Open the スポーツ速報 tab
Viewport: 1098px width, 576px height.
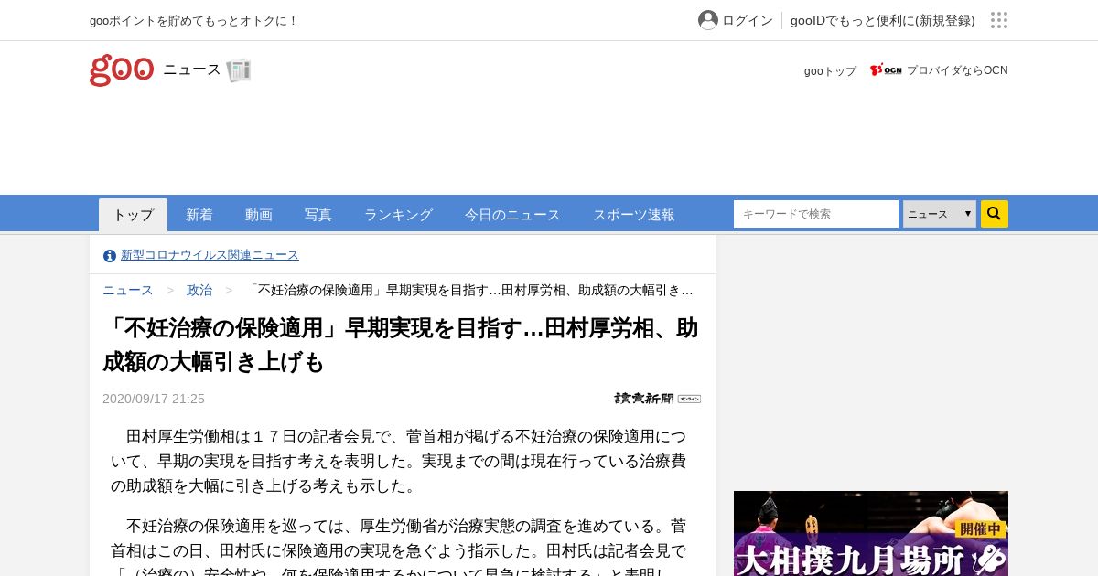(x=634, y=215)
